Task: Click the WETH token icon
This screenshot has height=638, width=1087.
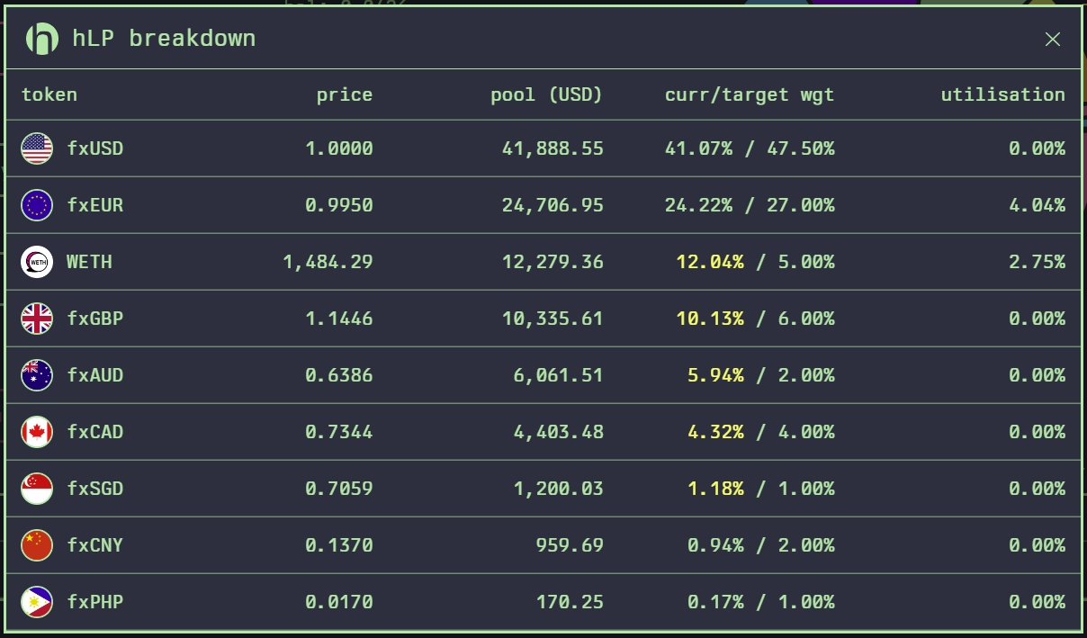Action: (x=37, y=262)
